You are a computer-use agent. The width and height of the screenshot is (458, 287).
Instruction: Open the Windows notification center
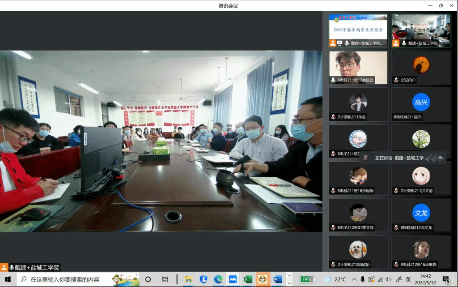point(446,279)
